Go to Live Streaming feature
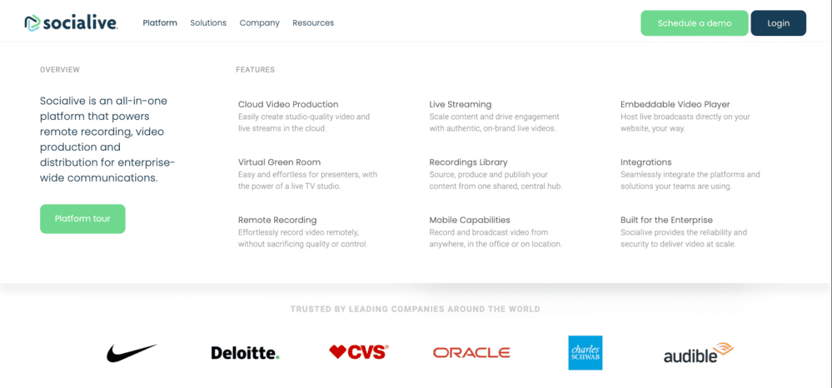This screenshot has width=832, height=388. pos(460,105)
